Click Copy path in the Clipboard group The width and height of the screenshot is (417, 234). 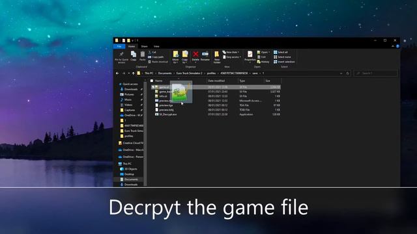point(156,57)
